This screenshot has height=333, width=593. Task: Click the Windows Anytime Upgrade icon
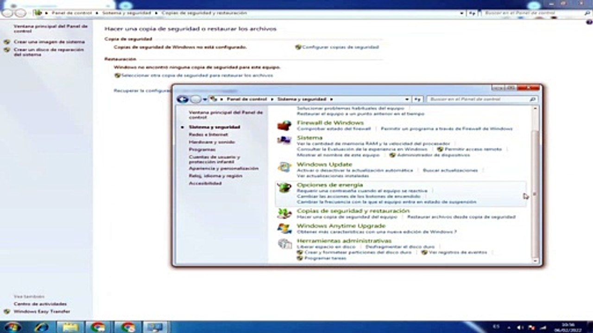[x=284, y=228]
